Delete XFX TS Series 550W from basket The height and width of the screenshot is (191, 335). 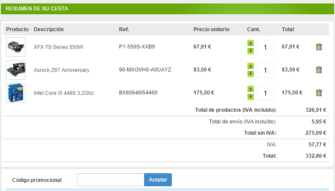(319, 47)
